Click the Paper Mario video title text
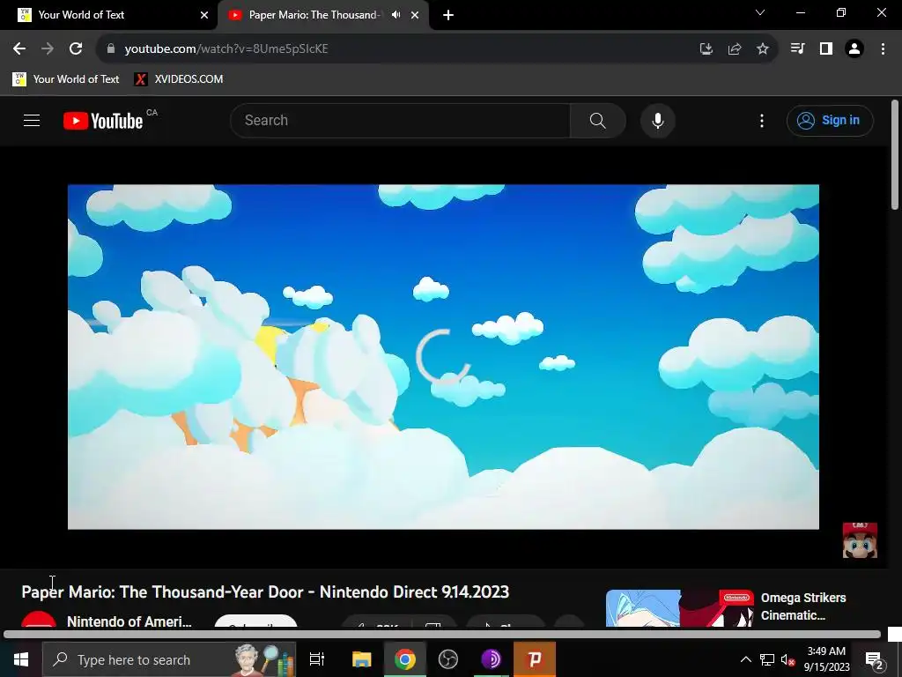 pyautogui.click(x=265, y=591)
